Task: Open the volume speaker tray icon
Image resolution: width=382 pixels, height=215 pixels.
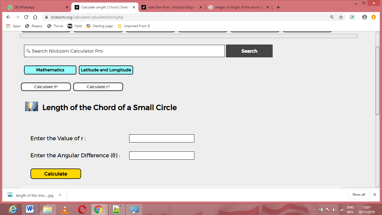Action: (x=334, y=210)
